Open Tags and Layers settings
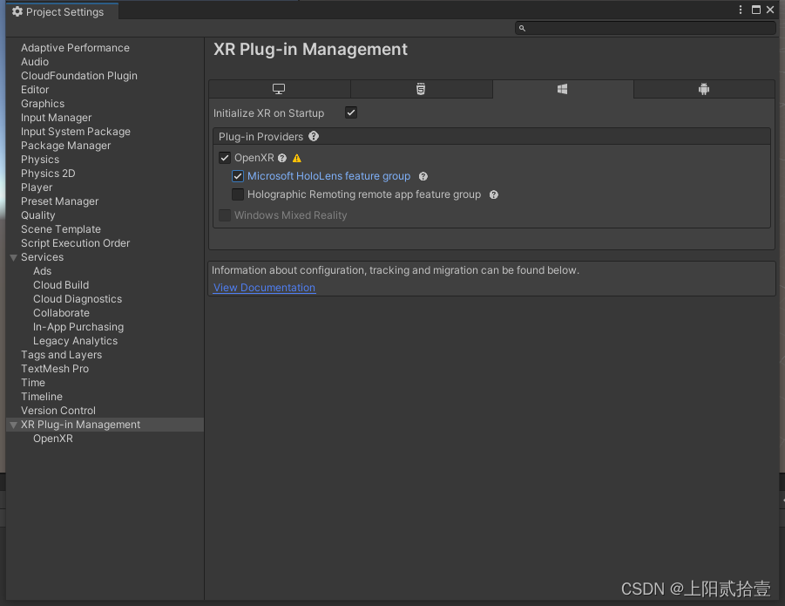The image size is (785, 606). coord(61,355)
